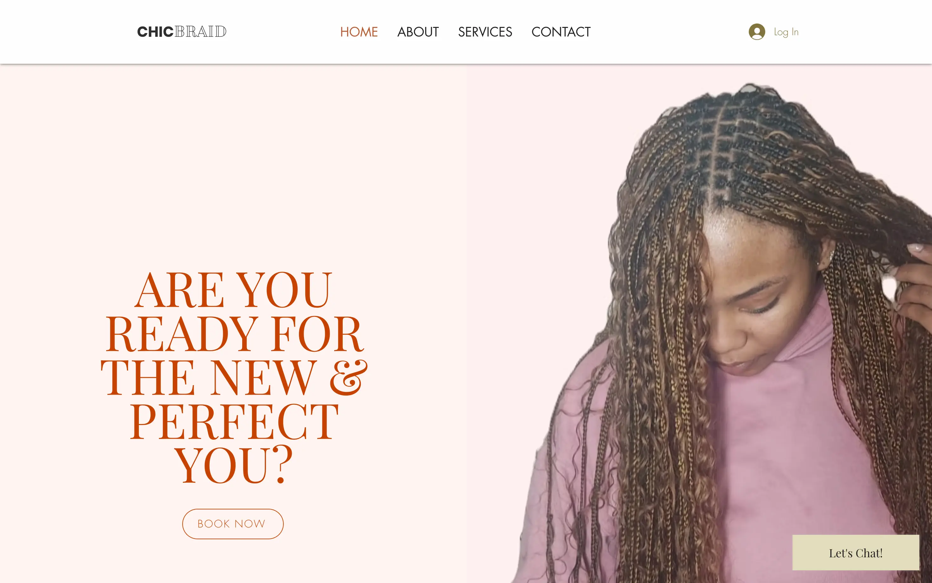The height and width of the screenshot is (583, 932).
Task: Click the ampersand in the headline
Action: tap(348, 377)
